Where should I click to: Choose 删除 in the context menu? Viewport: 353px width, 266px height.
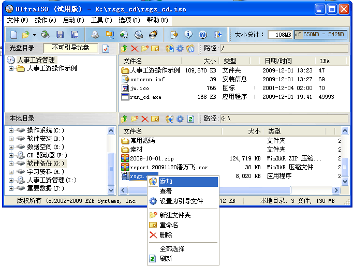(183, 235)
